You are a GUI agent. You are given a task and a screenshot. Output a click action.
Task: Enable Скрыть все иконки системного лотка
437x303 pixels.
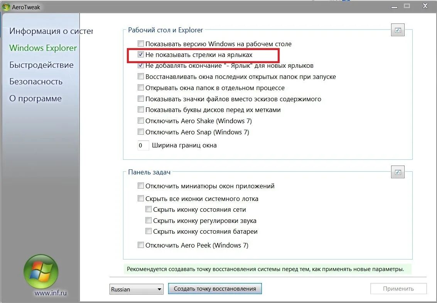tap(141, 198)
